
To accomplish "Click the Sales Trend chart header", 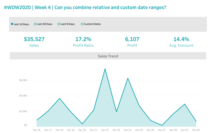I will (108, 56).
